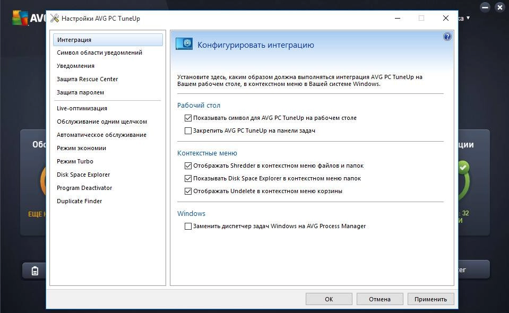This screenshot has height=313, width=509.
Task: Click the Рабочий стол section heading
Action: [199, 106]
